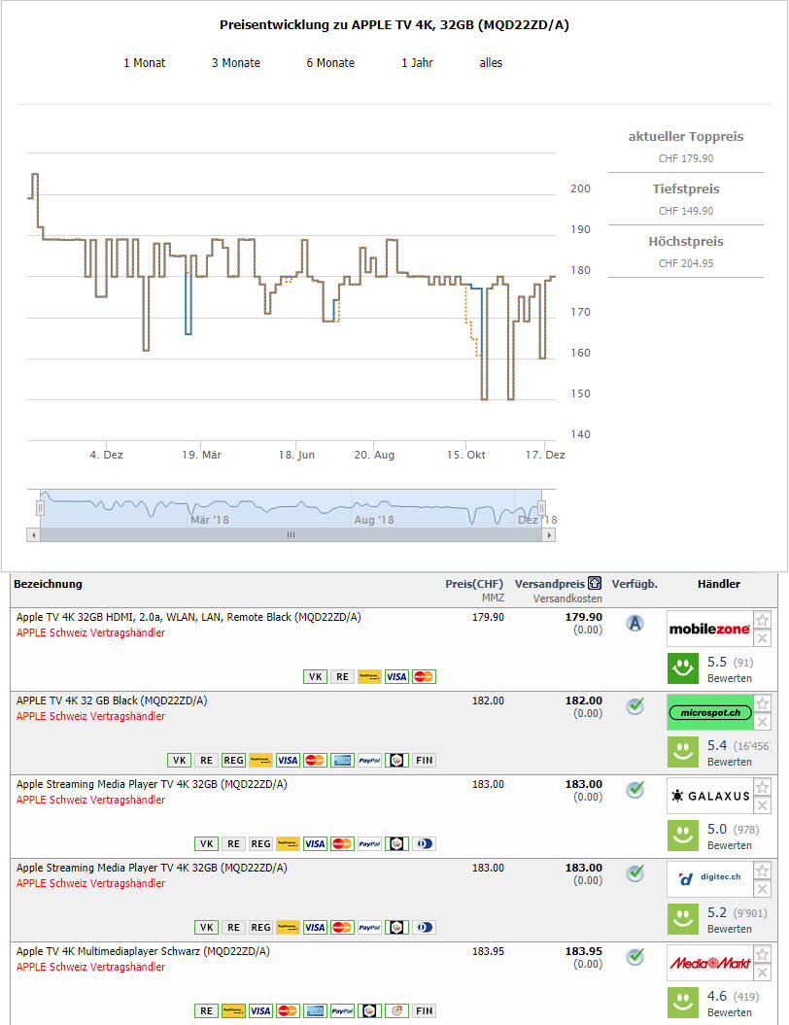This screenshot has height=1025, width=789.
Task: Click the MediaMarkt merchant logo
Action: click(x=709, y=963)
